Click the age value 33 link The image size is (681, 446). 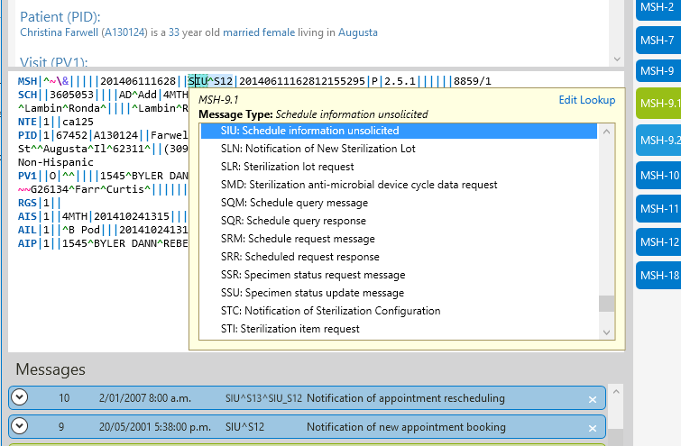pyautogui.click(x=174, y=32)
